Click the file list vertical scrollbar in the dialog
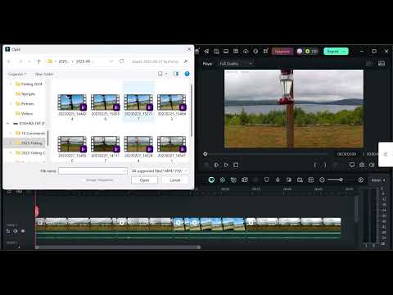 coord(192,111)
